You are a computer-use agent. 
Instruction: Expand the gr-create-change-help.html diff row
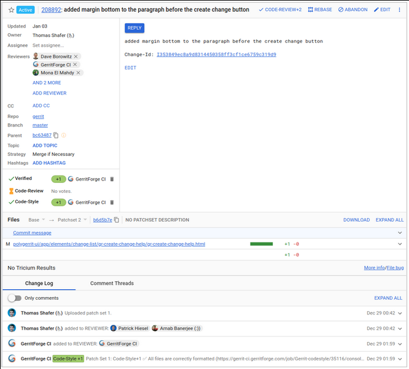pyautogui.click(x=400, y=244)
